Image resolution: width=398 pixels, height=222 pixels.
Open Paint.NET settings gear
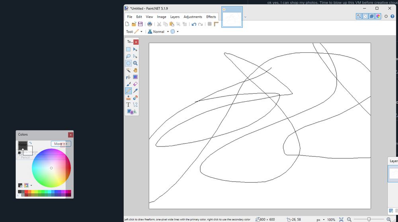(386, 16)
